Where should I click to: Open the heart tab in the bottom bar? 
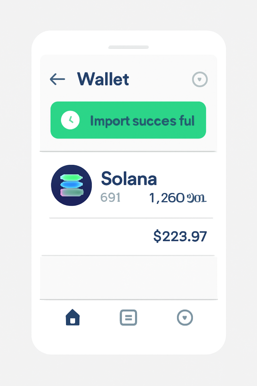point(185,318)
